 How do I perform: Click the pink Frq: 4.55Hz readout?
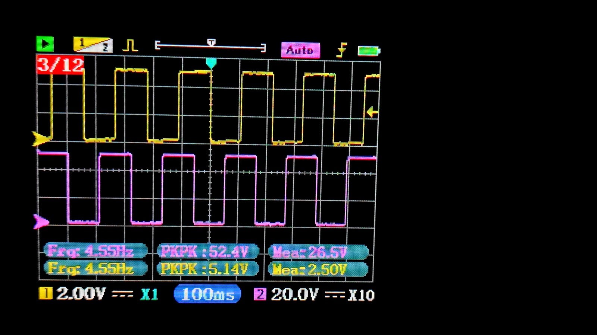click(96, 251)
